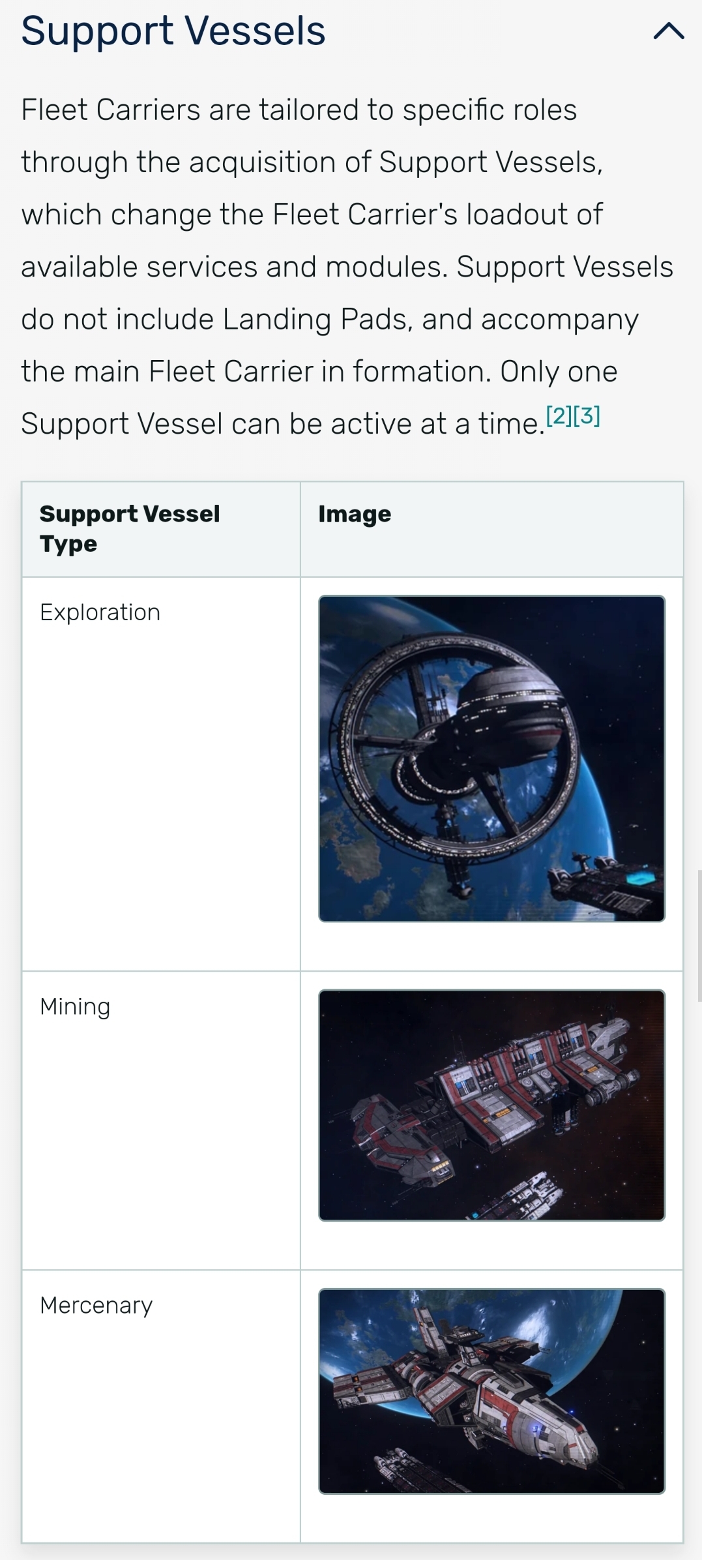Open citation reference [2]

click(559, 415)
